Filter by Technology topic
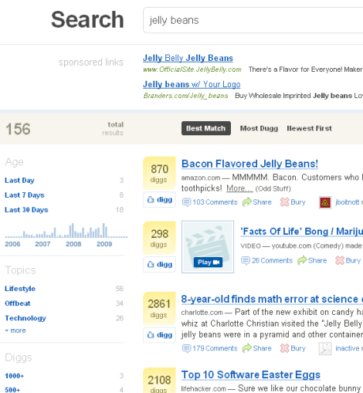This screenshot has width=363, height=393. pyautogui.click(x=25, y=318)
